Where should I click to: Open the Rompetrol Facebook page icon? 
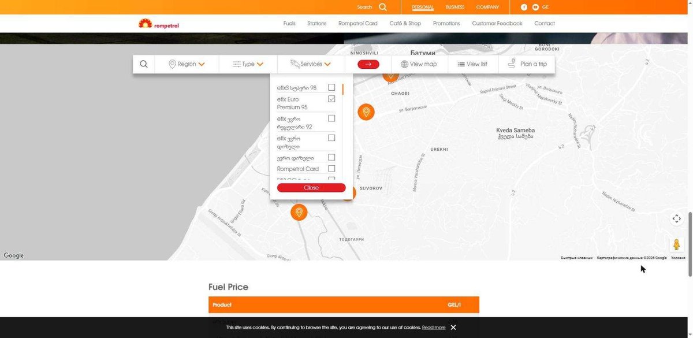pyautogui.click(x=524, y=7)
